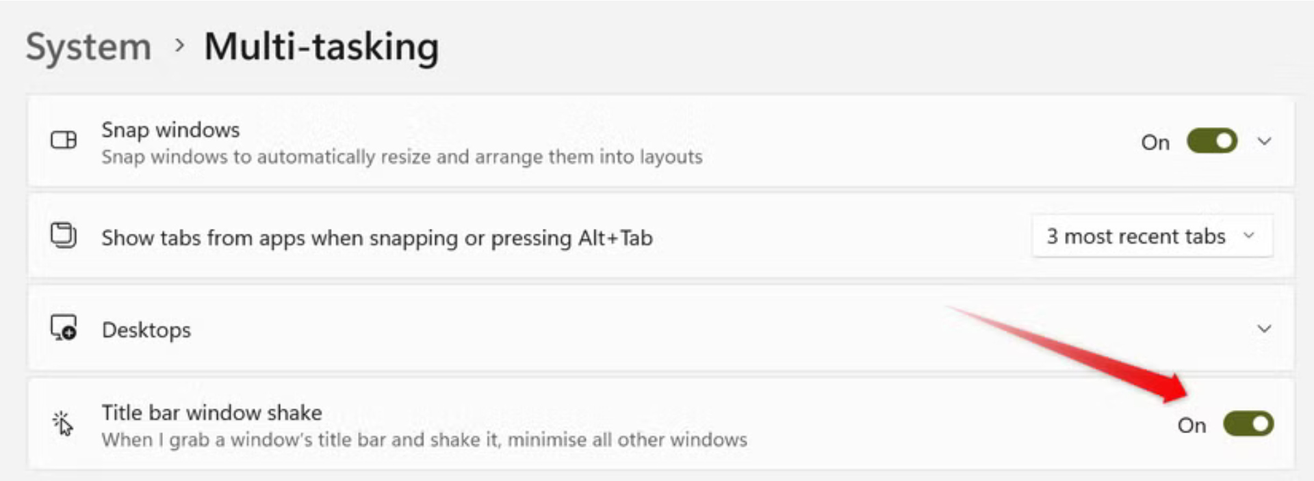The height and width of the screenshot is (481, 1314).
Task: Go back to System via the breadcrumb
Action: pyautogui.click(x=88, y=47)
